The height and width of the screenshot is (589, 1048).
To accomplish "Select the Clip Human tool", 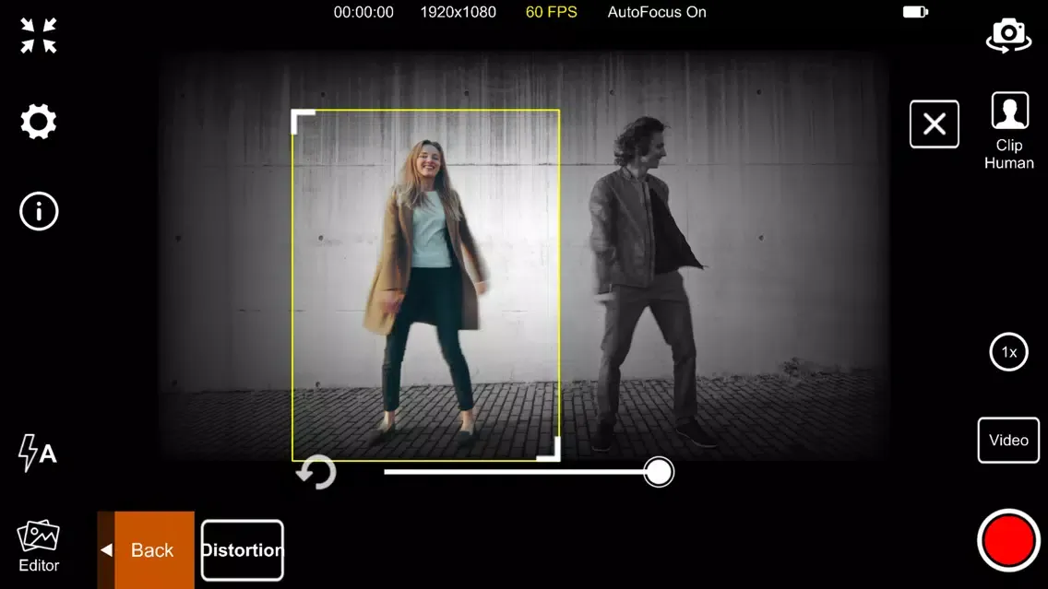I will pos(1009,131).
